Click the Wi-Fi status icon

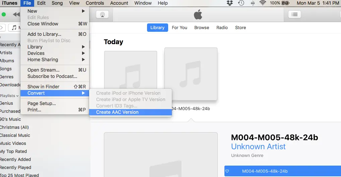click(263, 3)
